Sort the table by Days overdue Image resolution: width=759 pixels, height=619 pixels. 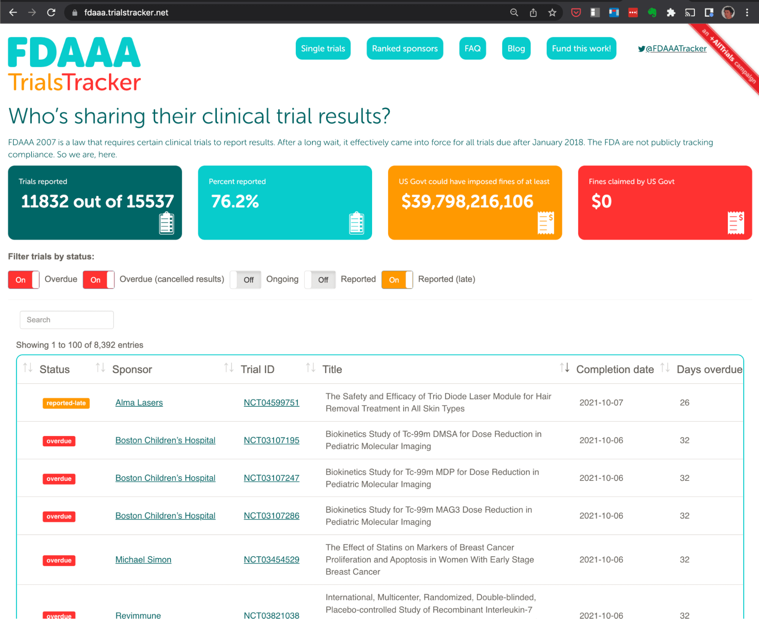(x=709, y=369)
